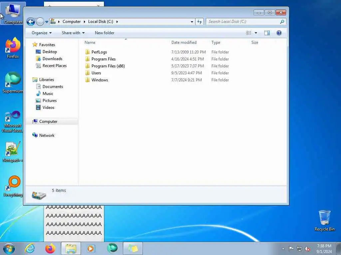Open the Pictures library
This screenshot has height=255, width=341.
coord(49,100)
